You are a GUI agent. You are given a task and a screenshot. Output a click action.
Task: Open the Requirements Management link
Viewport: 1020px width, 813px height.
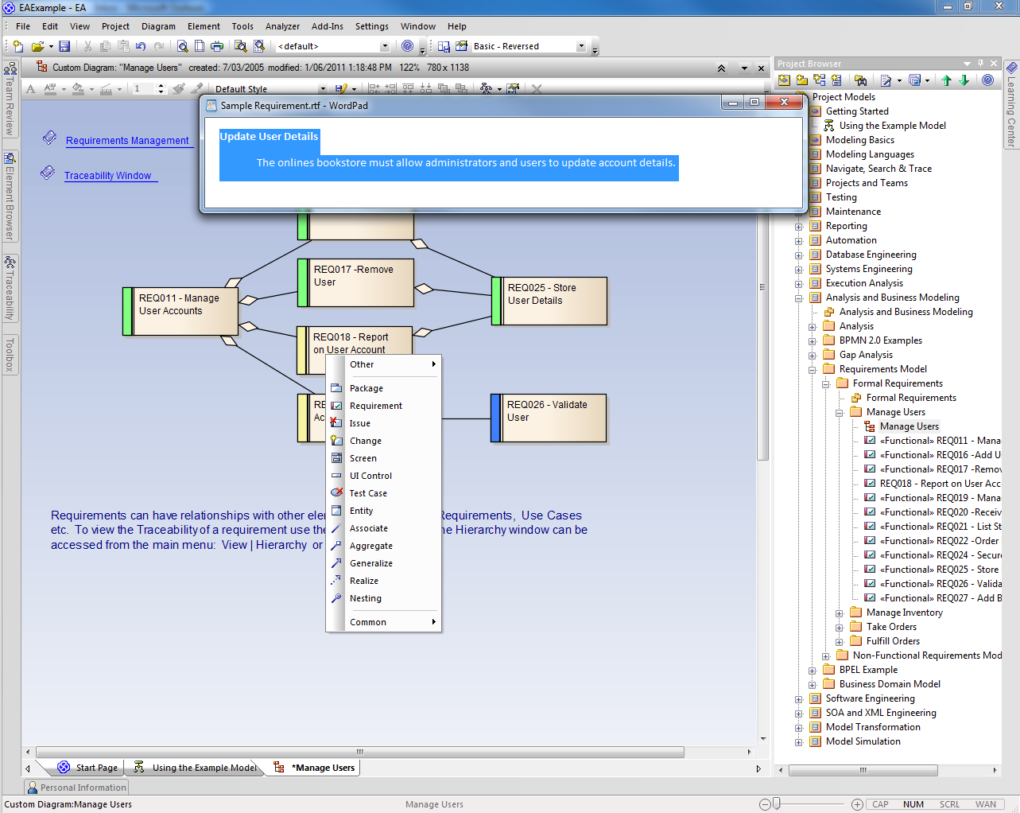point(127,141)
